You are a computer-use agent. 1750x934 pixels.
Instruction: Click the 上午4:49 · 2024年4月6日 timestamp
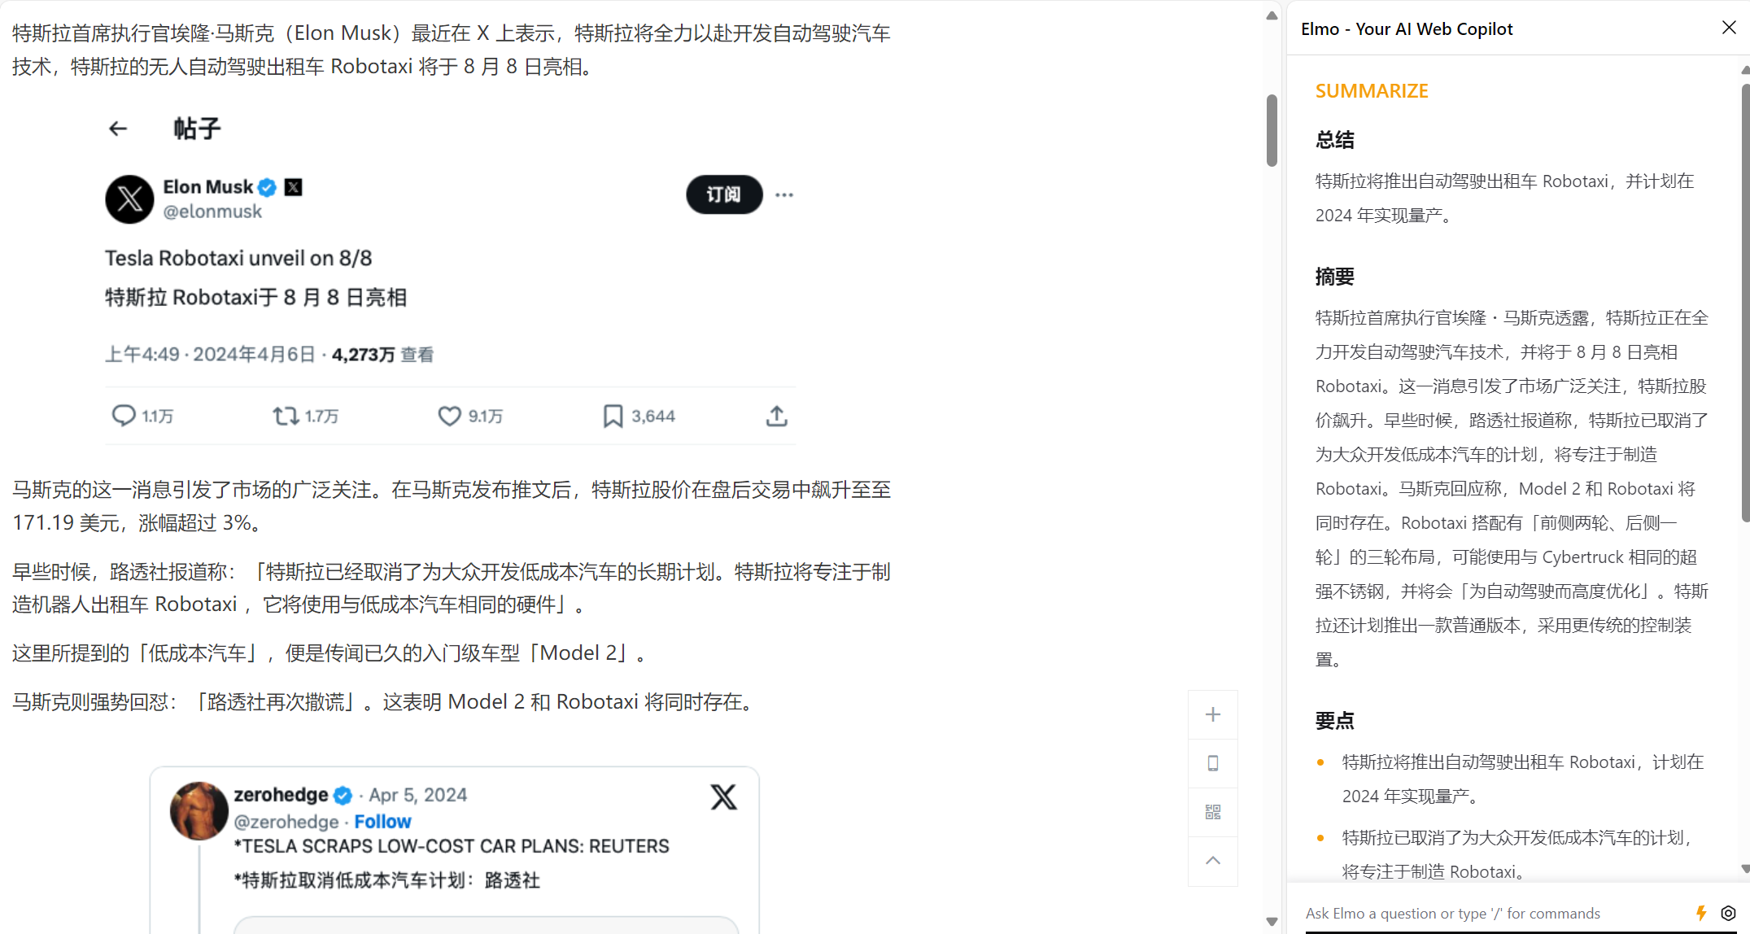coord(210,355)
